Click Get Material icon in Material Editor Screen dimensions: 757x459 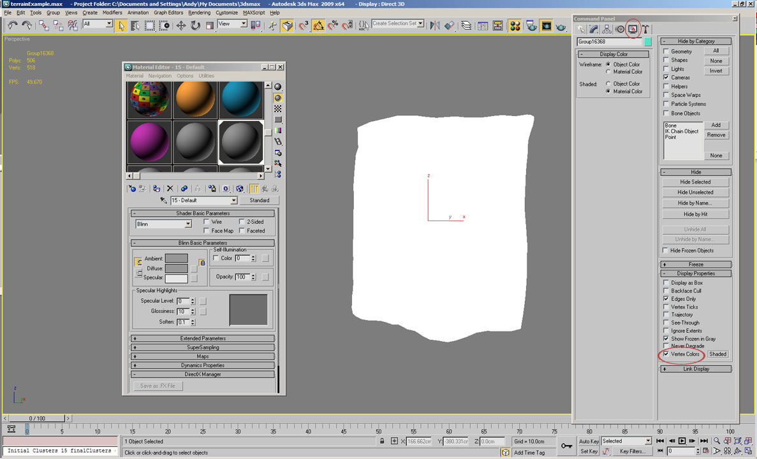coord(132,189)
